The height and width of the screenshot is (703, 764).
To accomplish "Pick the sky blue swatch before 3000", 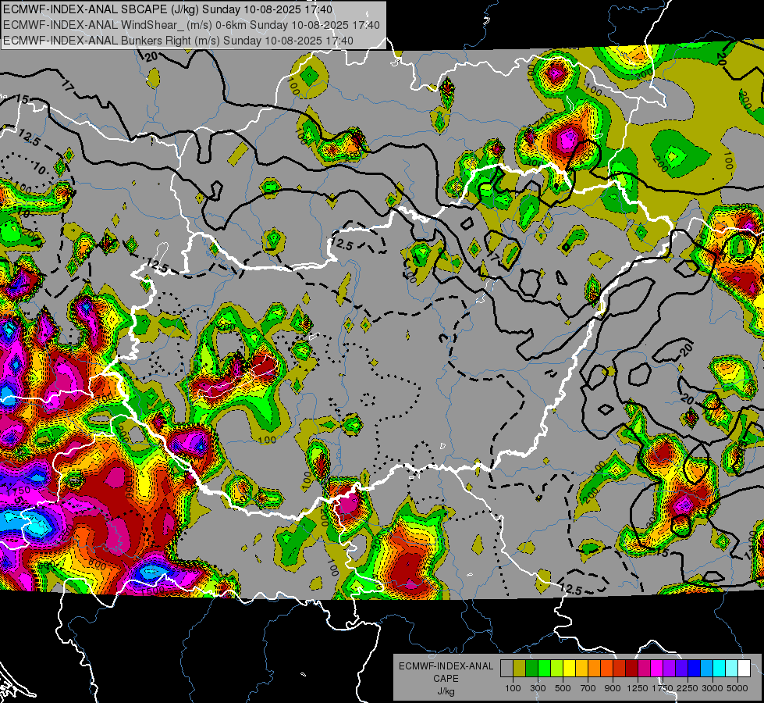I will coord(707,668).
